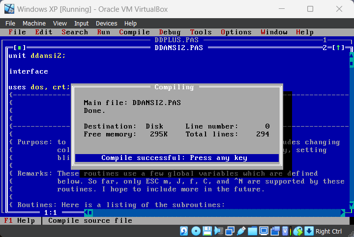This screenshot has height=237, width=354.
Task: Close DDANSI2.PAS editor window via green box
Action: [x=19, y=48]
